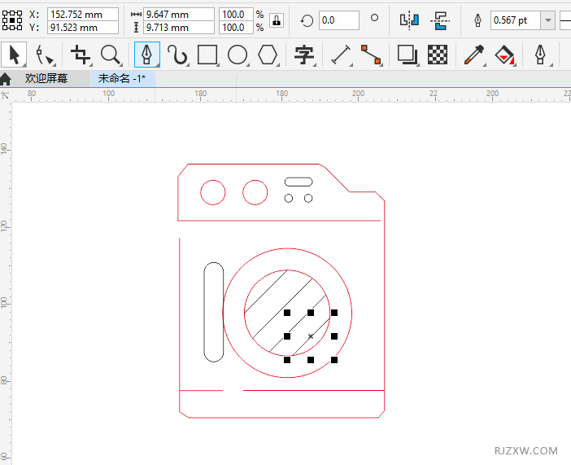Select the Transparency checkerboard tool

pyautogui.click(x=438, y=55)
